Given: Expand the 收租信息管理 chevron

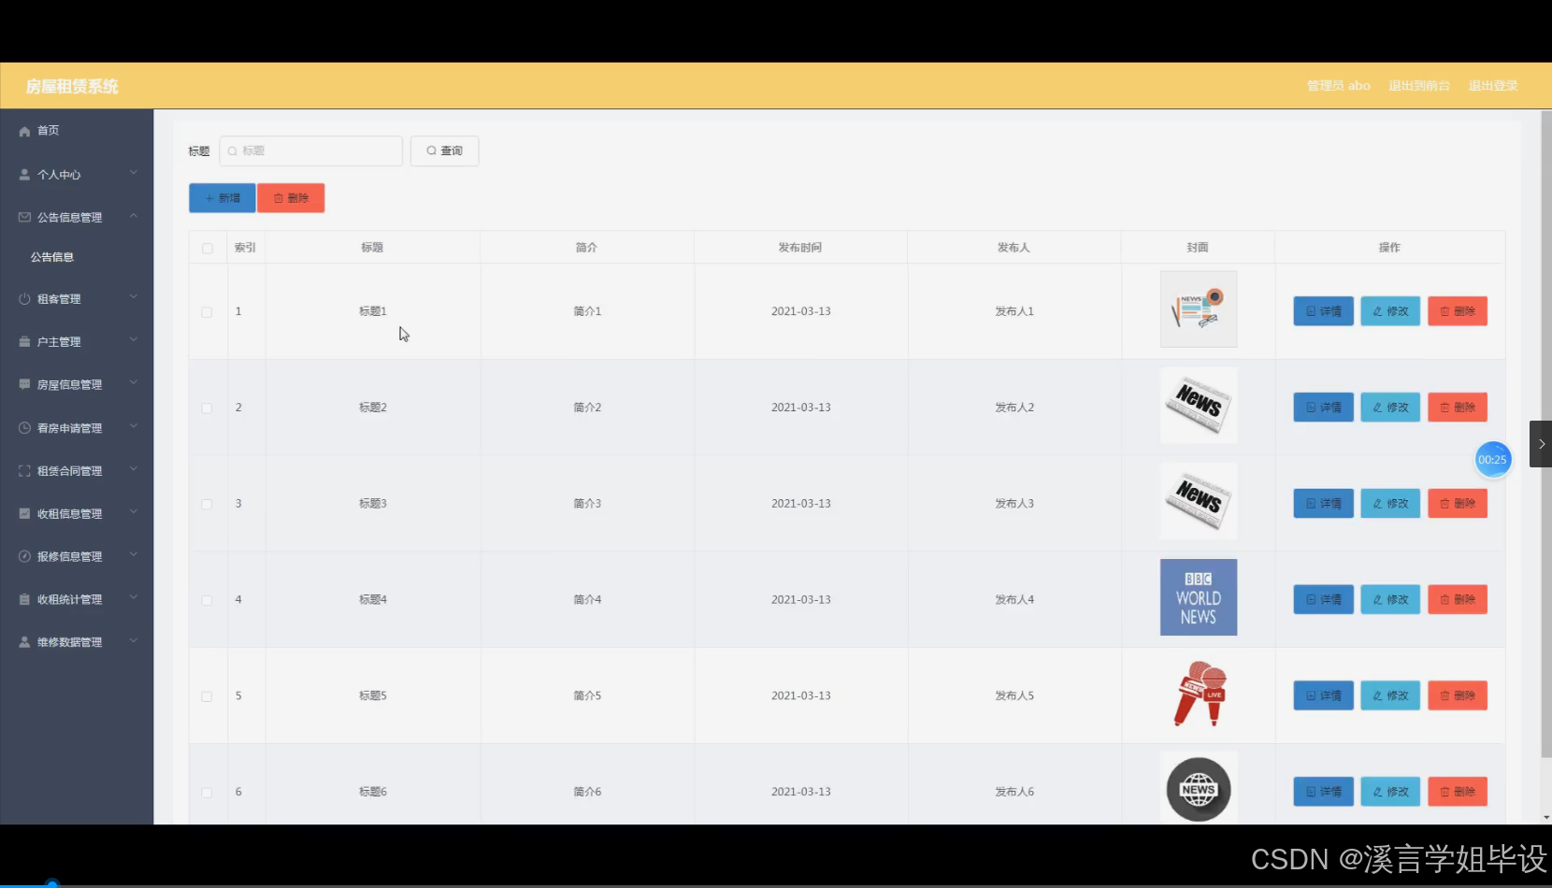Looking at the screenshot, I should coord(134,512).
